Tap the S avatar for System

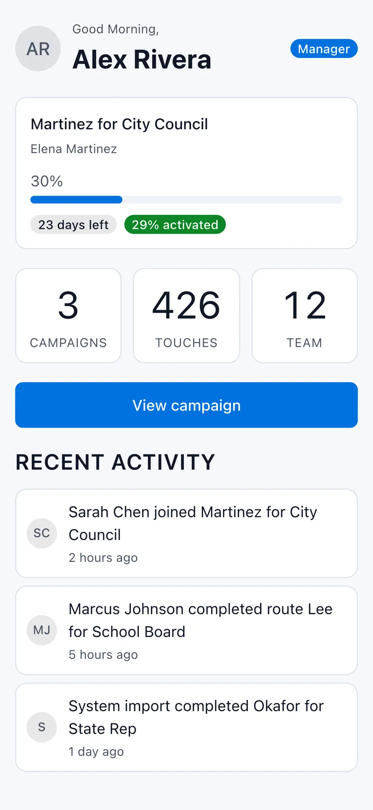(x=41, y=727)
